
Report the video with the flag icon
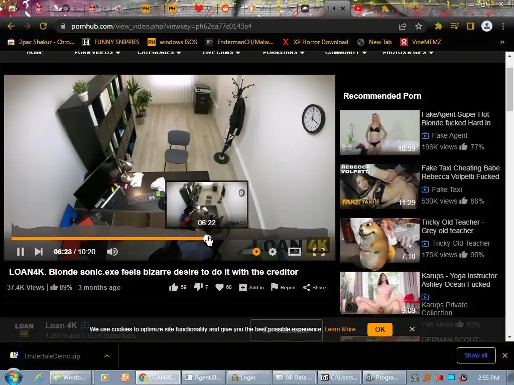283,287
